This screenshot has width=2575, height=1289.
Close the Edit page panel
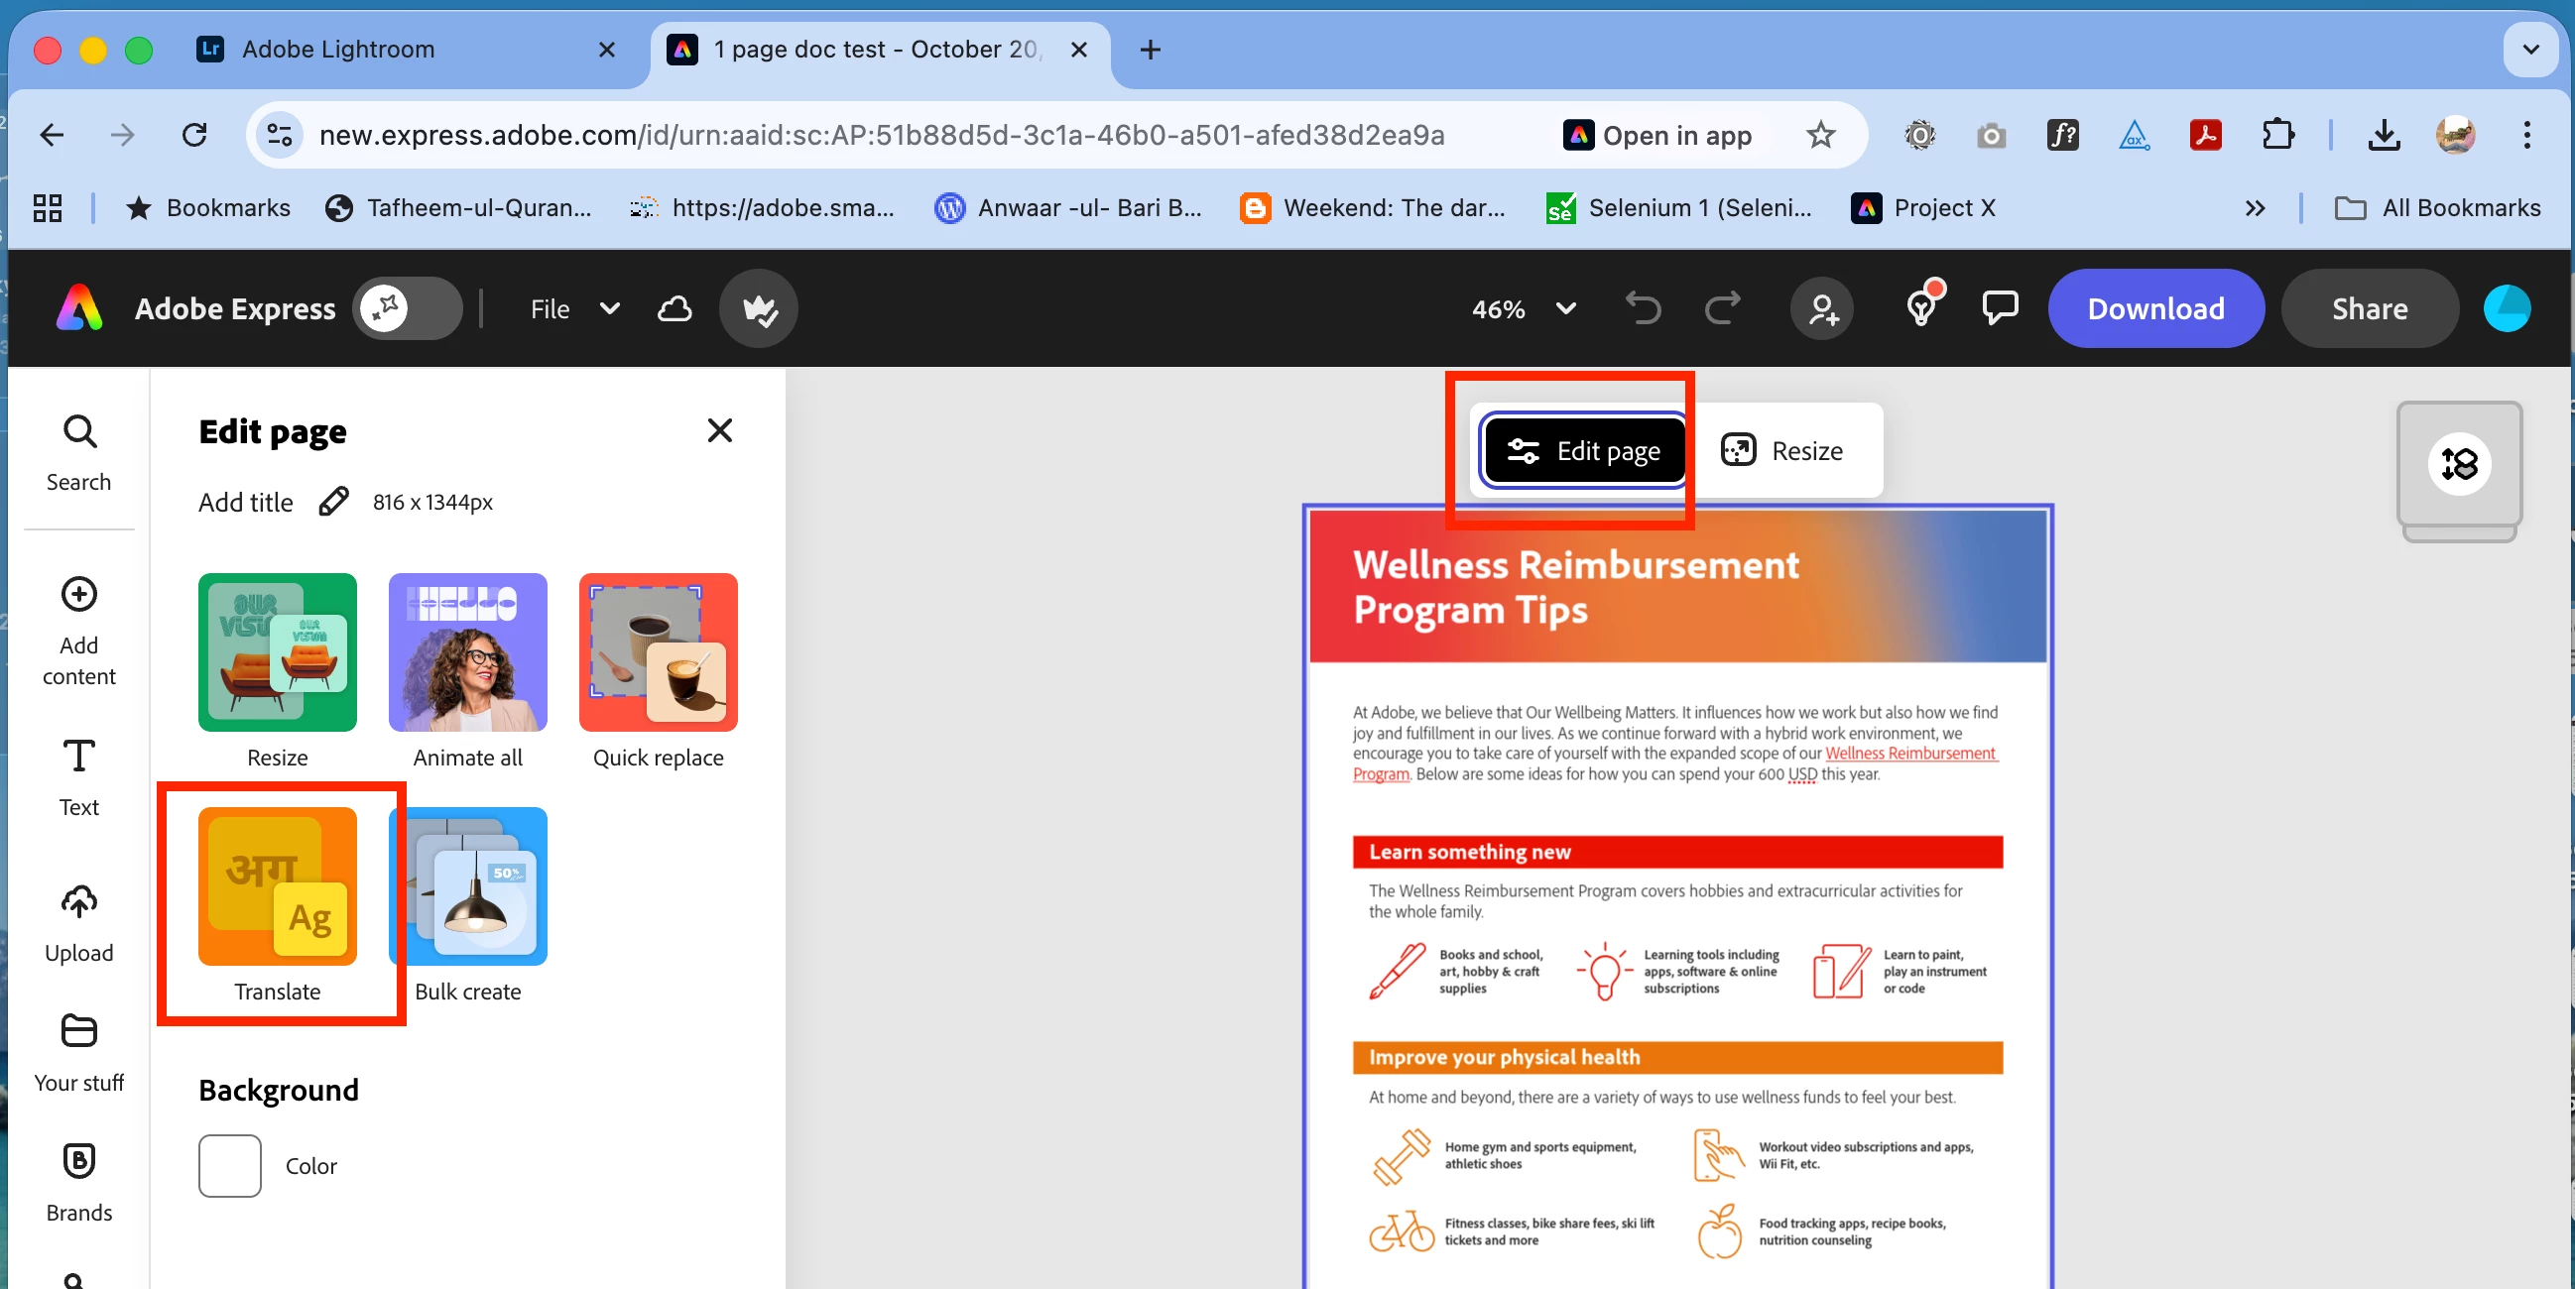tap(719, 430)
